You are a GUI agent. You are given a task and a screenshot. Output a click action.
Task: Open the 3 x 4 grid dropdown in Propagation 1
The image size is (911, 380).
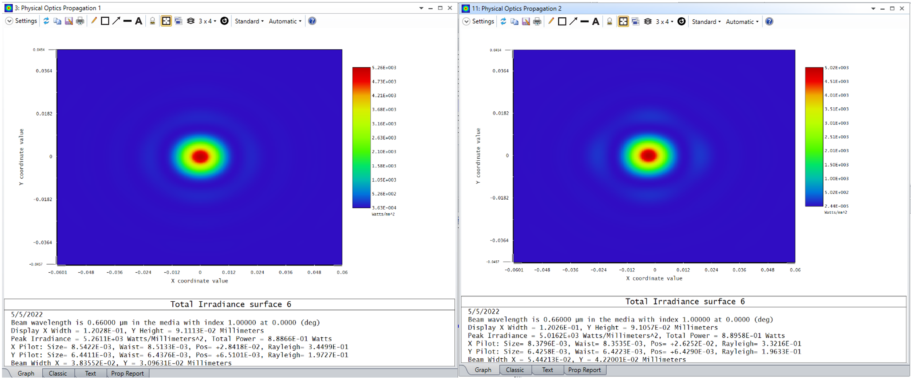pos(207,21)
